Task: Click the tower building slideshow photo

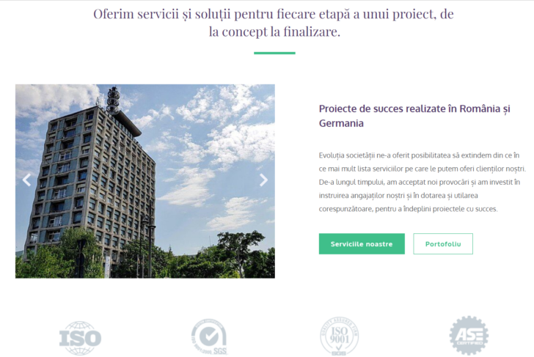Action: coord(145,181)
